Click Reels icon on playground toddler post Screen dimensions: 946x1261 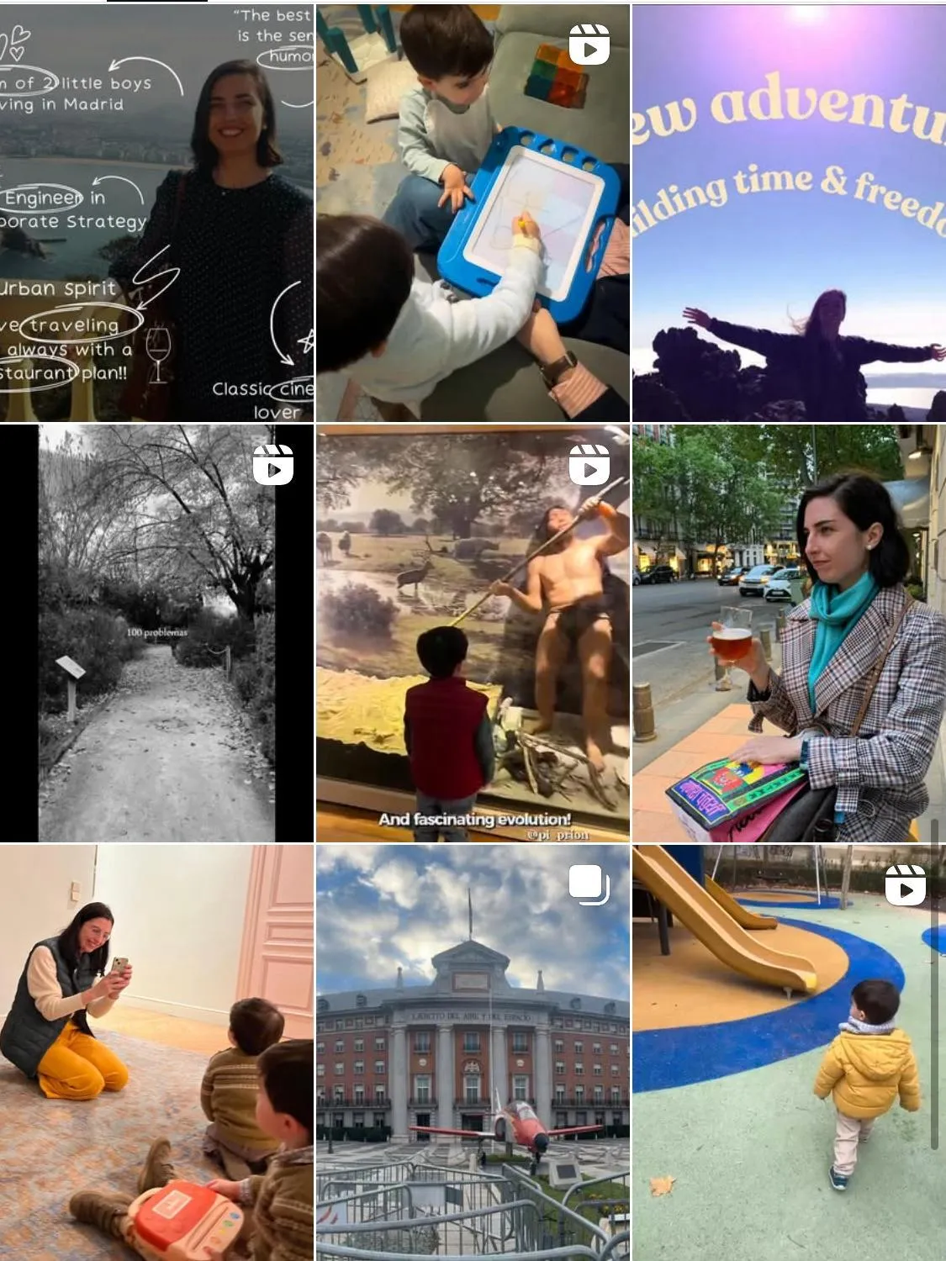(x=906, y=885)
